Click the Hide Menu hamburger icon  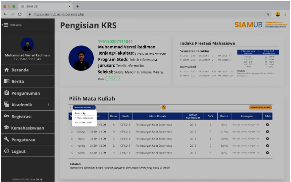[6, 25]
